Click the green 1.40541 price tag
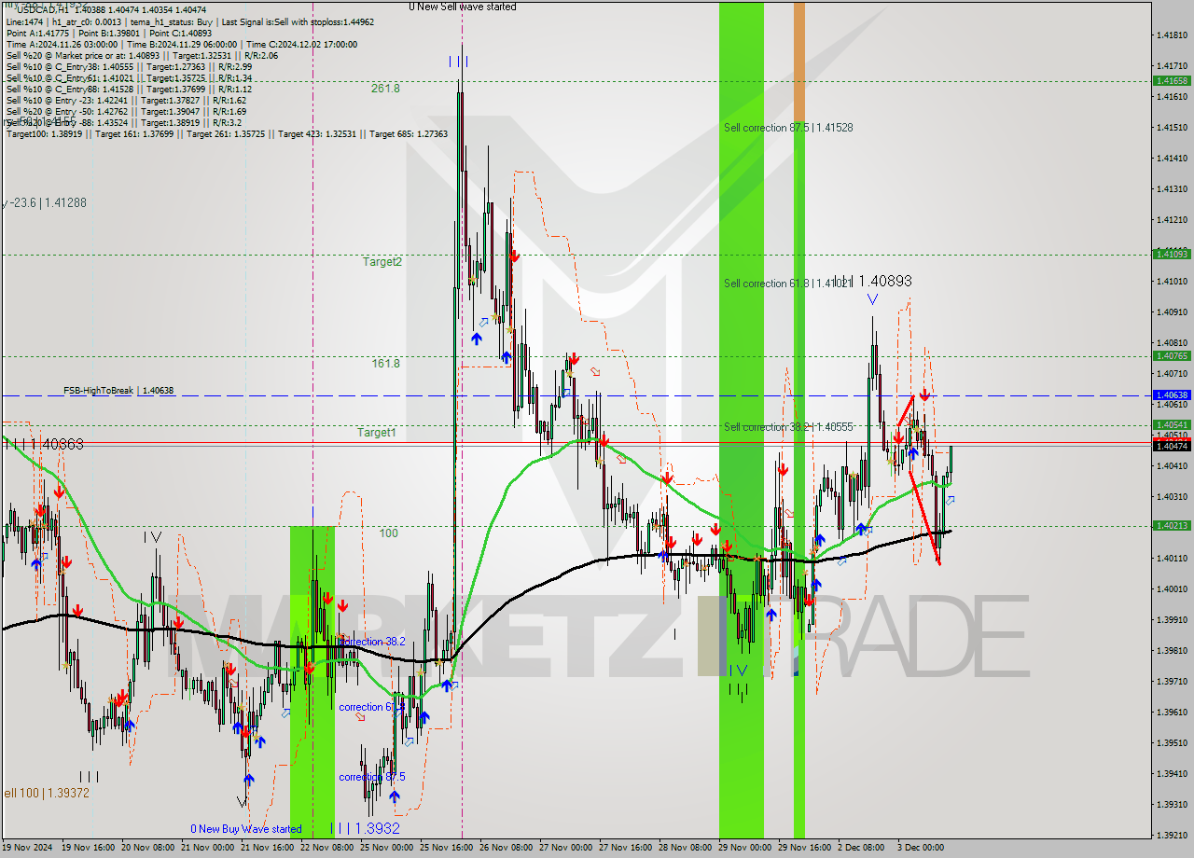Screen dimensions: 1194x858 [1172, 425]
